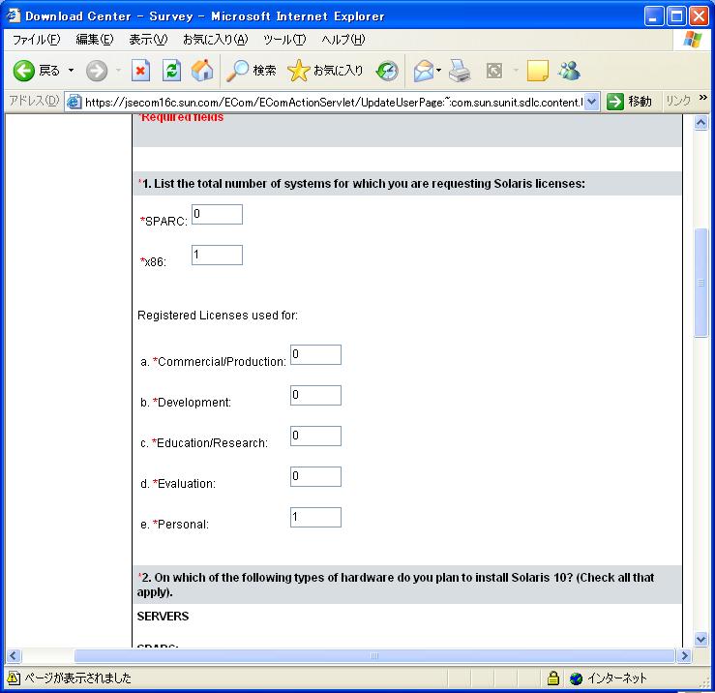Click the IE window title icon
The width and height of the screenshot is (715, 693).
coord(13,15)
